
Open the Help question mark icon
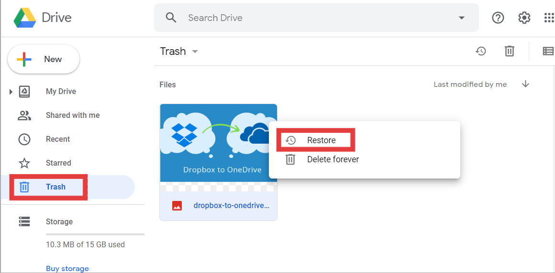coord(498,18)
